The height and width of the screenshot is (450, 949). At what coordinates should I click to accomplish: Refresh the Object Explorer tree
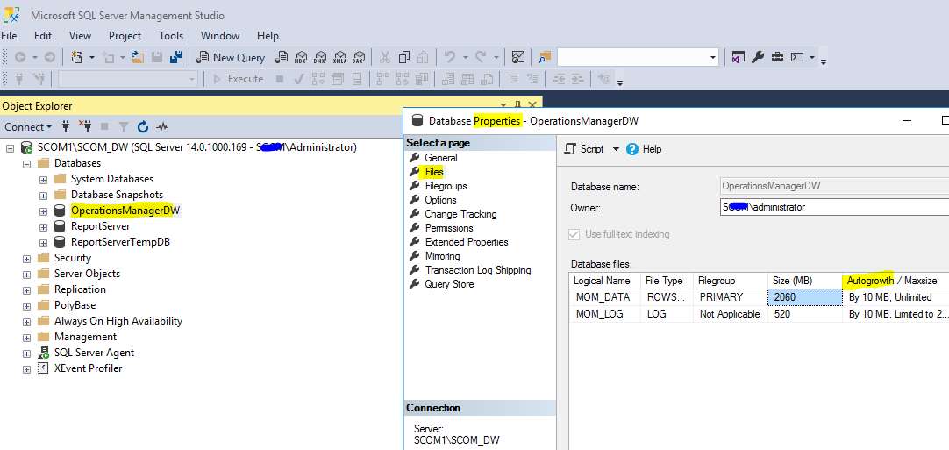click(x=143, y=126)
